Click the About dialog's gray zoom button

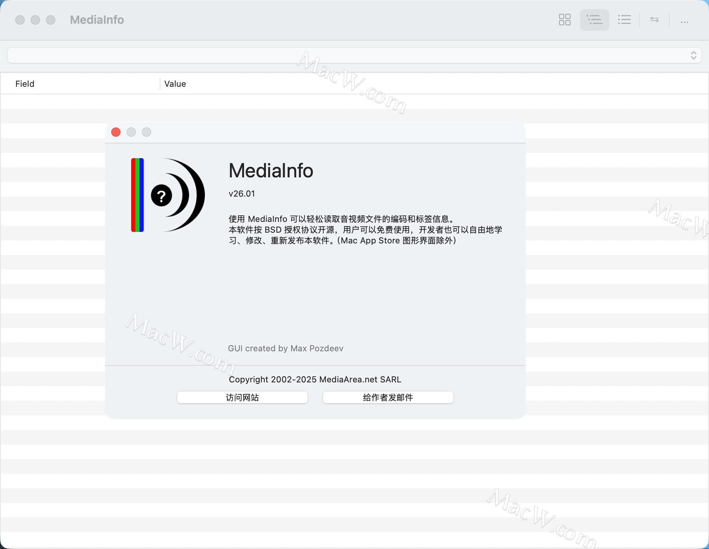point(147,132)
